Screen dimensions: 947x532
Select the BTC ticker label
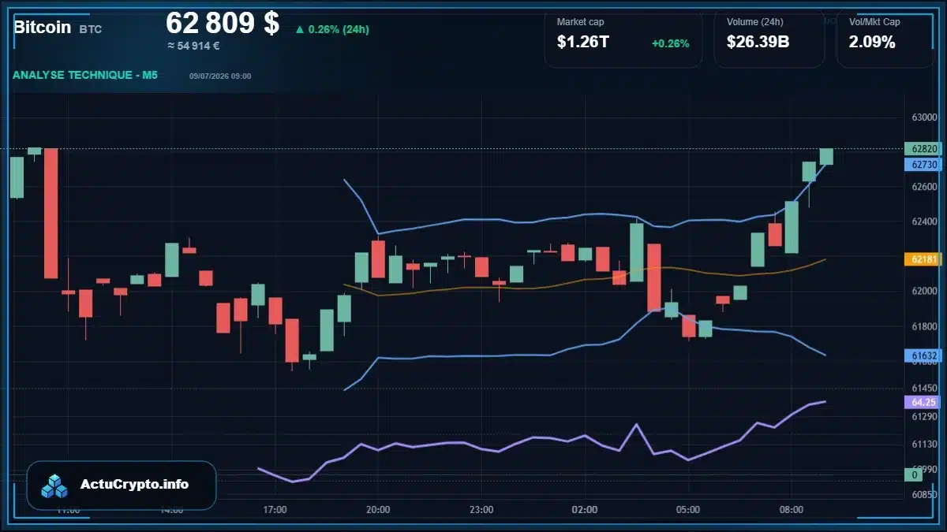click(91, 29)
